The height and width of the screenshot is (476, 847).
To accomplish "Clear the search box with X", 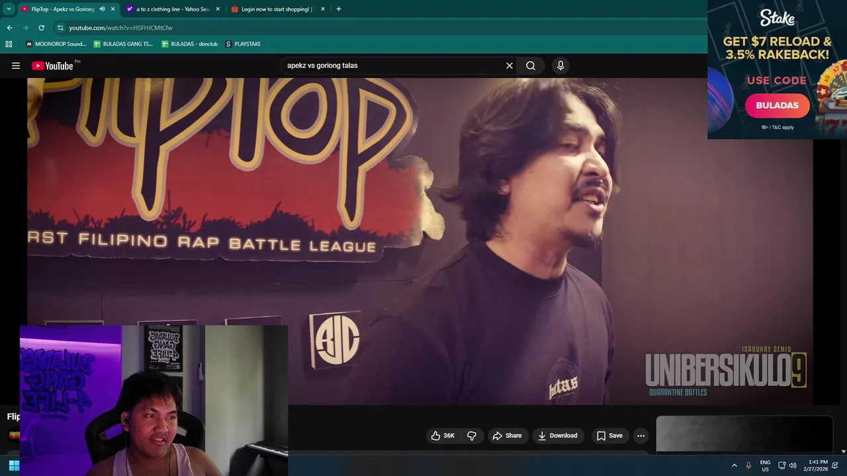I will (510, 65).
